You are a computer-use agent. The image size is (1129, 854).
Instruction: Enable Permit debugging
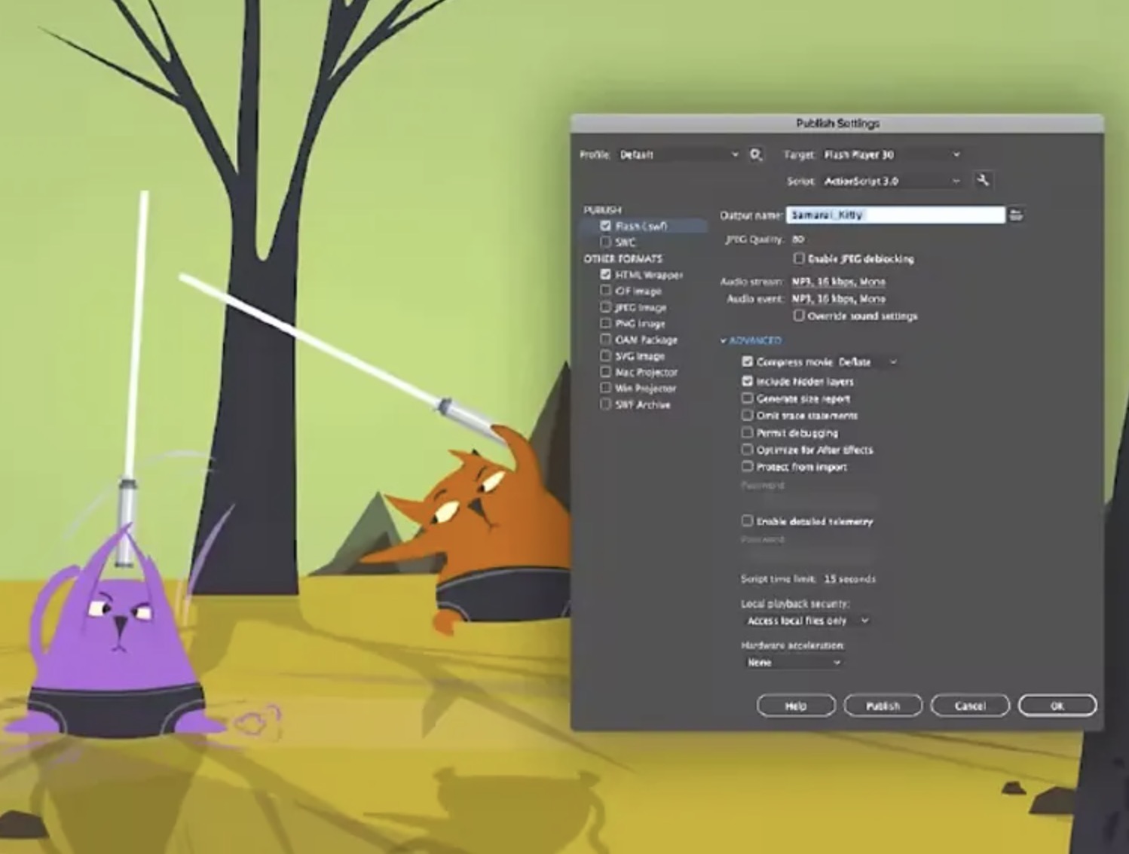pyautogui.click(x=747, y=432)
